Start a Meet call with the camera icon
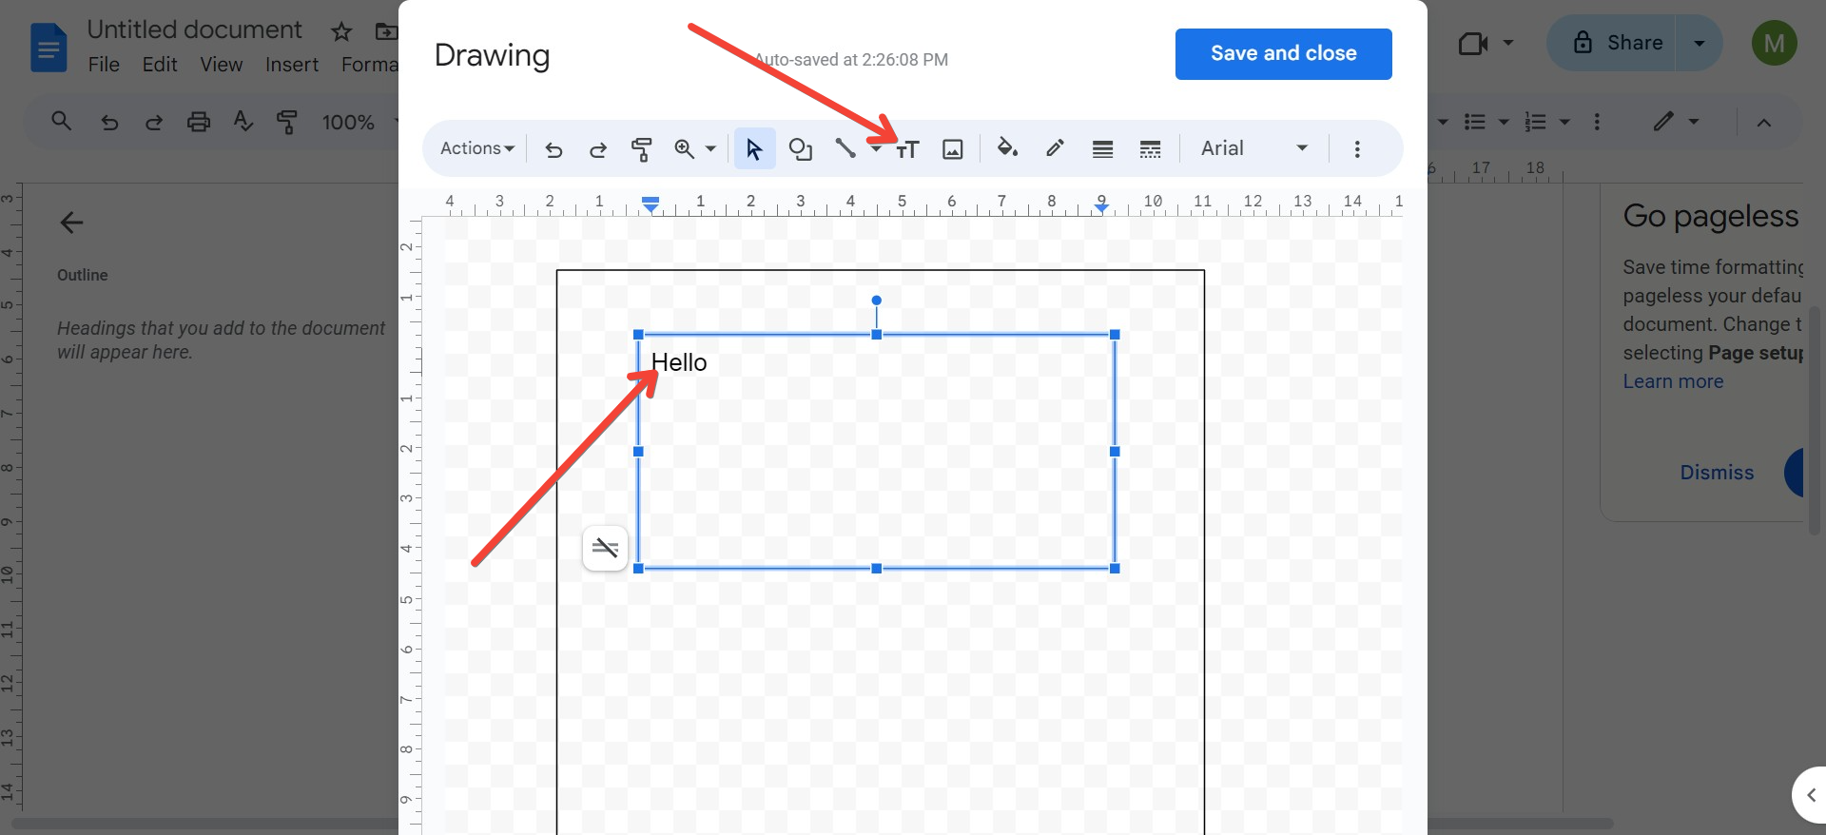This screenshot has height=835, width=1826. click(1472, 44)
